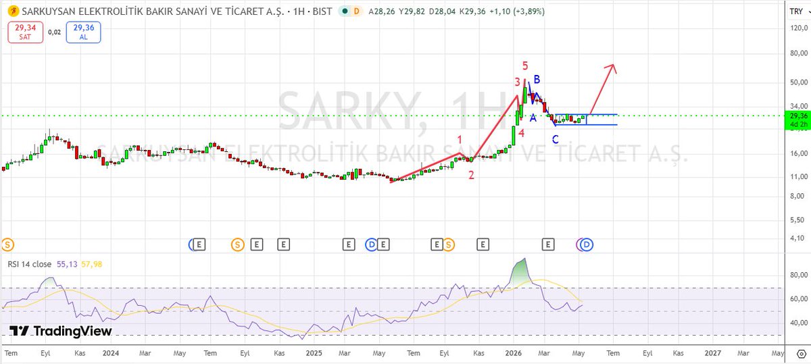Click the 16,00 price axis label
This screenshot has width=811, height=364.
point(797,153)
